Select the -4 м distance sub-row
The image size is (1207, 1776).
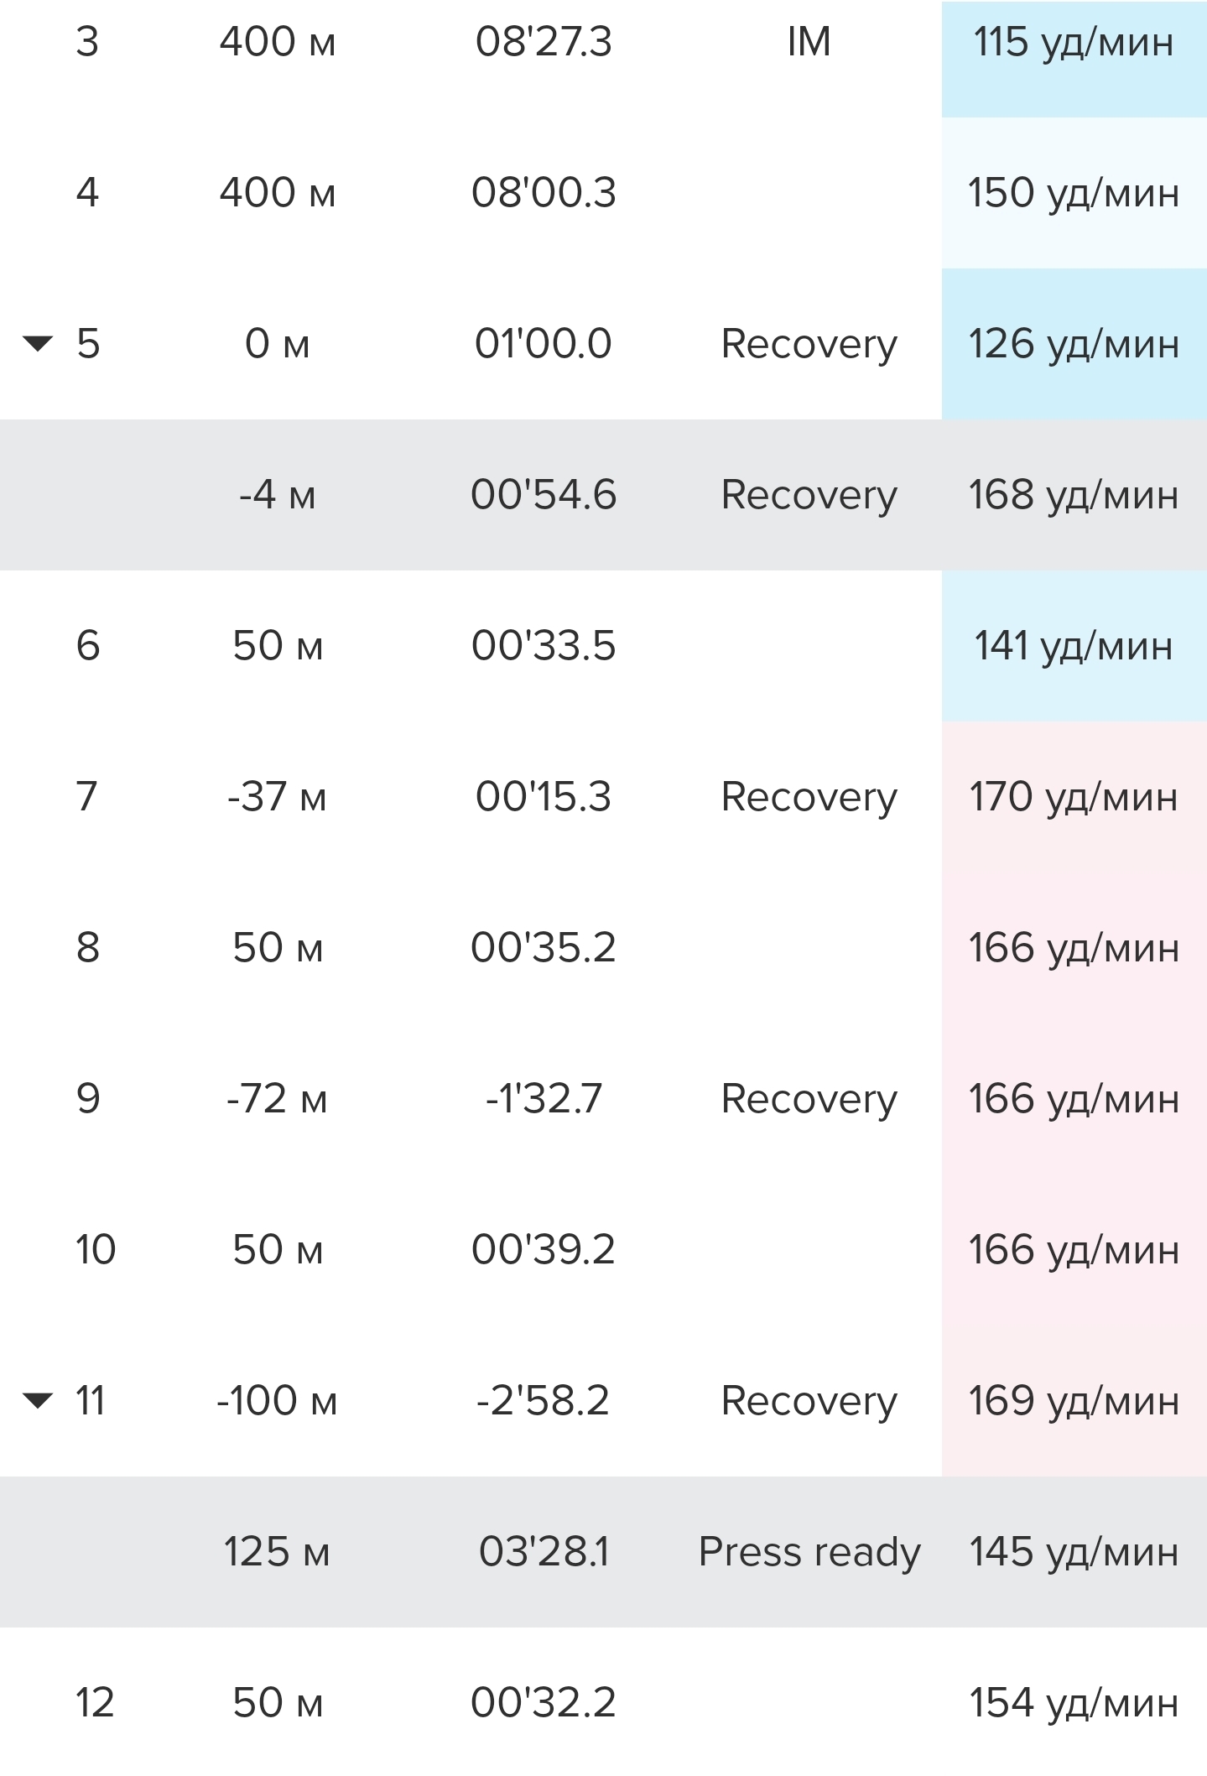[x=277, y=495]
